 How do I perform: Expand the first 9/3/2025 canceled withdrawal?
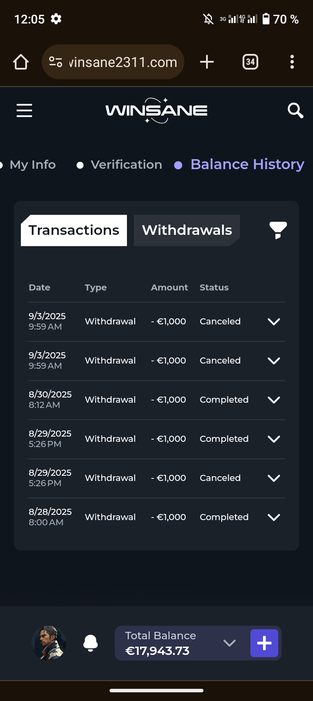pyautogui.click(x=274, y=322)
